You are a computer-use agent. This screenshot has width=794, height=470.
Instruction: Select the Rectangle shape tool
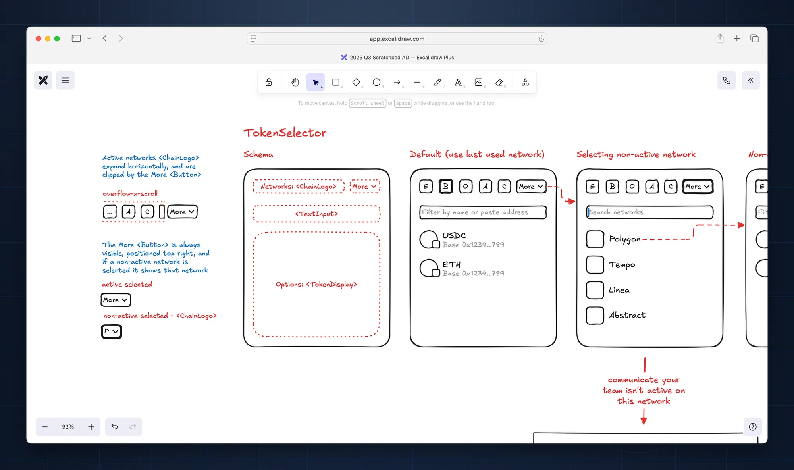pos(336,82)
